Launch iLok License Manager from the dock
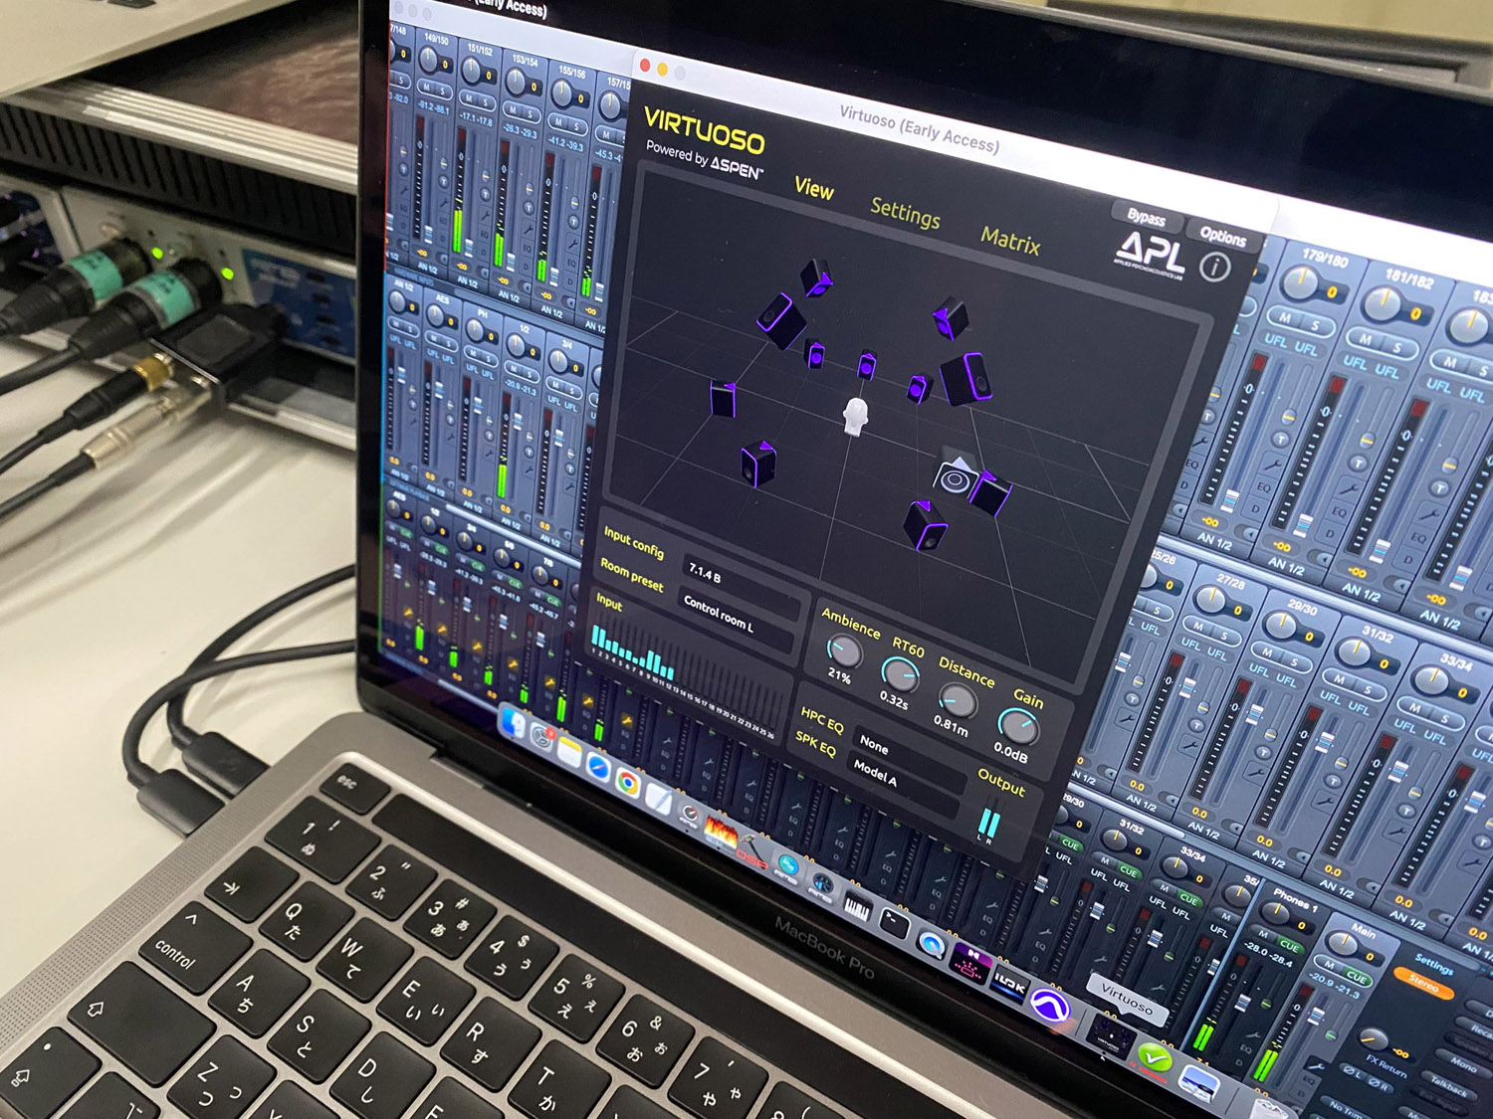 [1007, 985]
